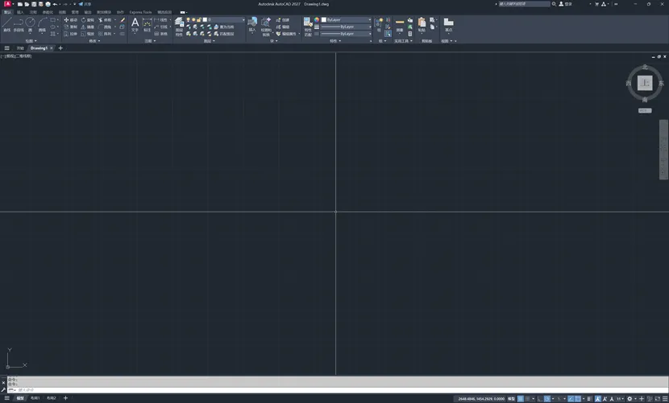Image resolution: width=669 pixels, height=403 pixels.
Task: Choose the Mirror (镜像) tool
Action: point(88,27)
